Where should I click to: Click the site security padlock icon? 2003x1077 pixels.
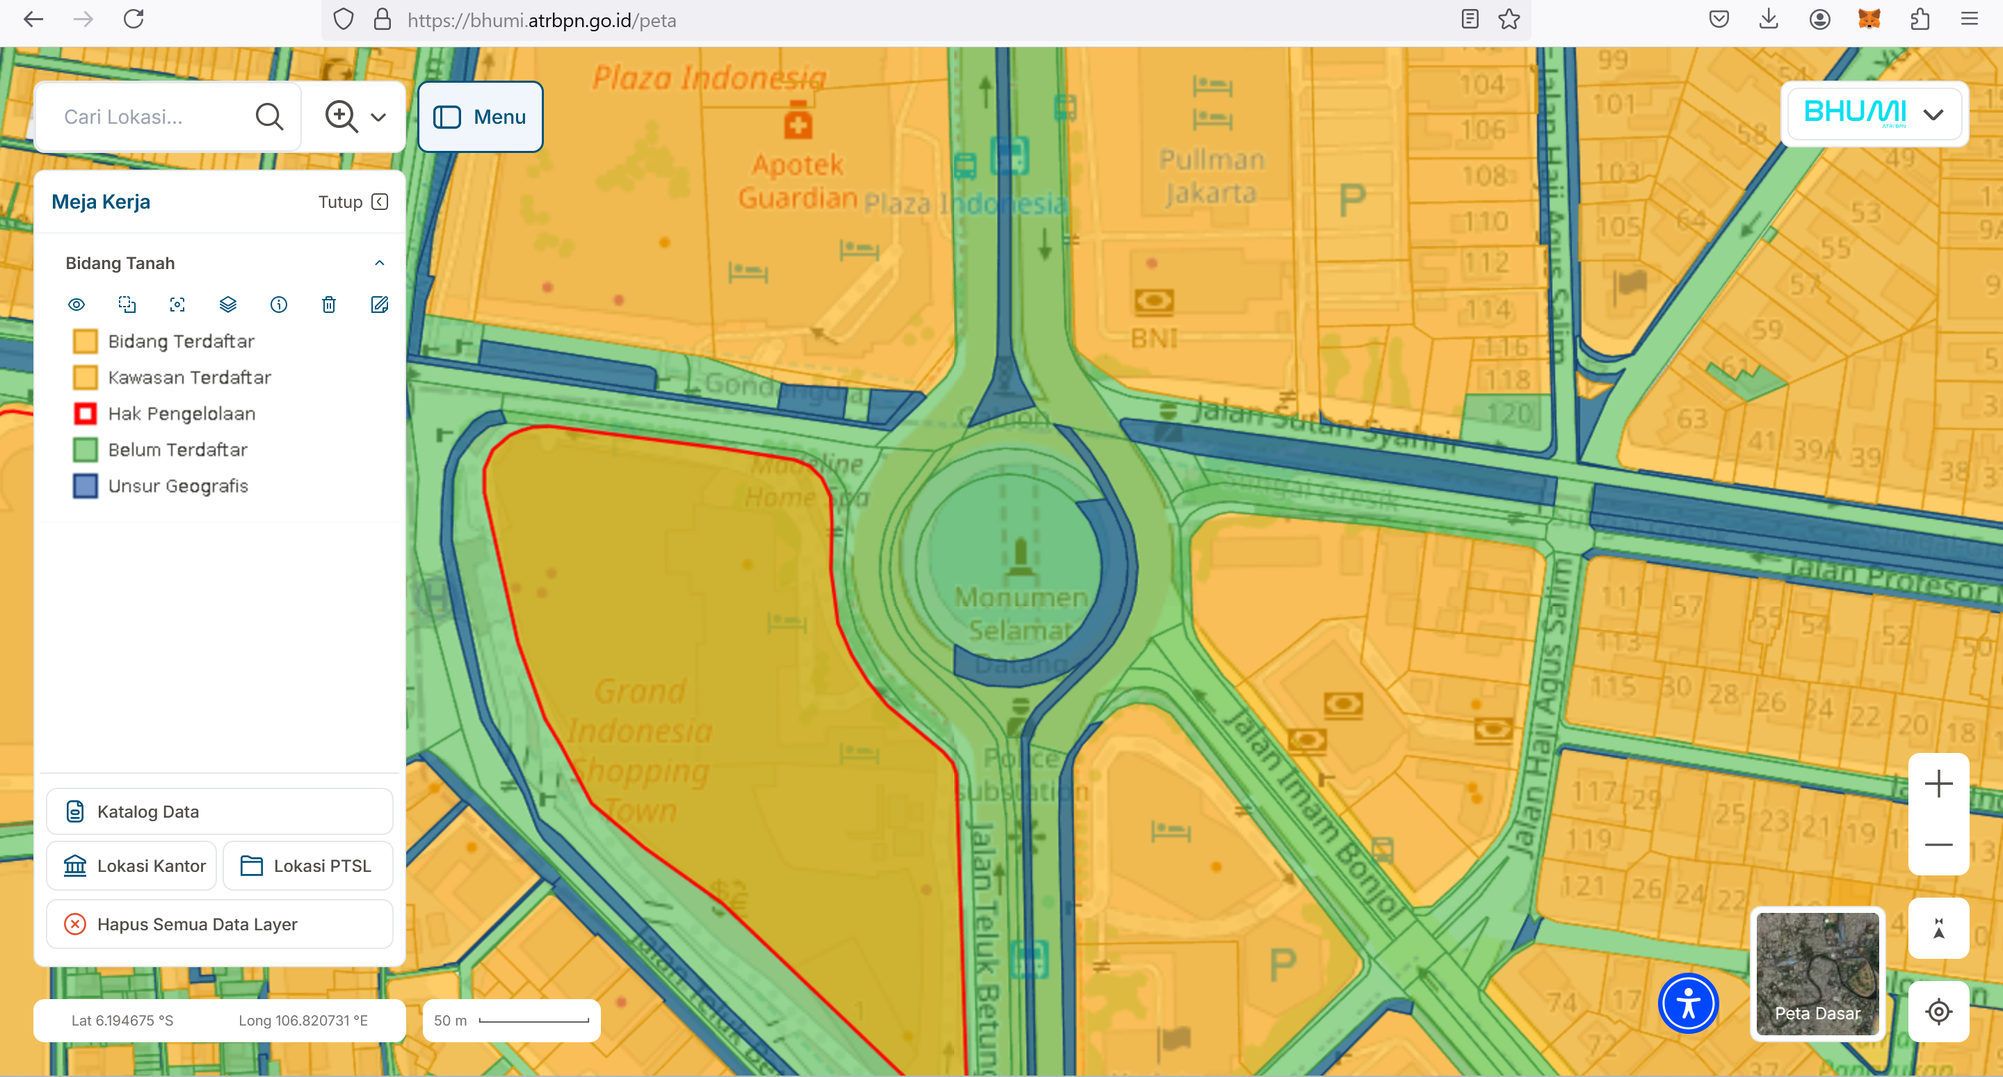(x=382, y=19)
